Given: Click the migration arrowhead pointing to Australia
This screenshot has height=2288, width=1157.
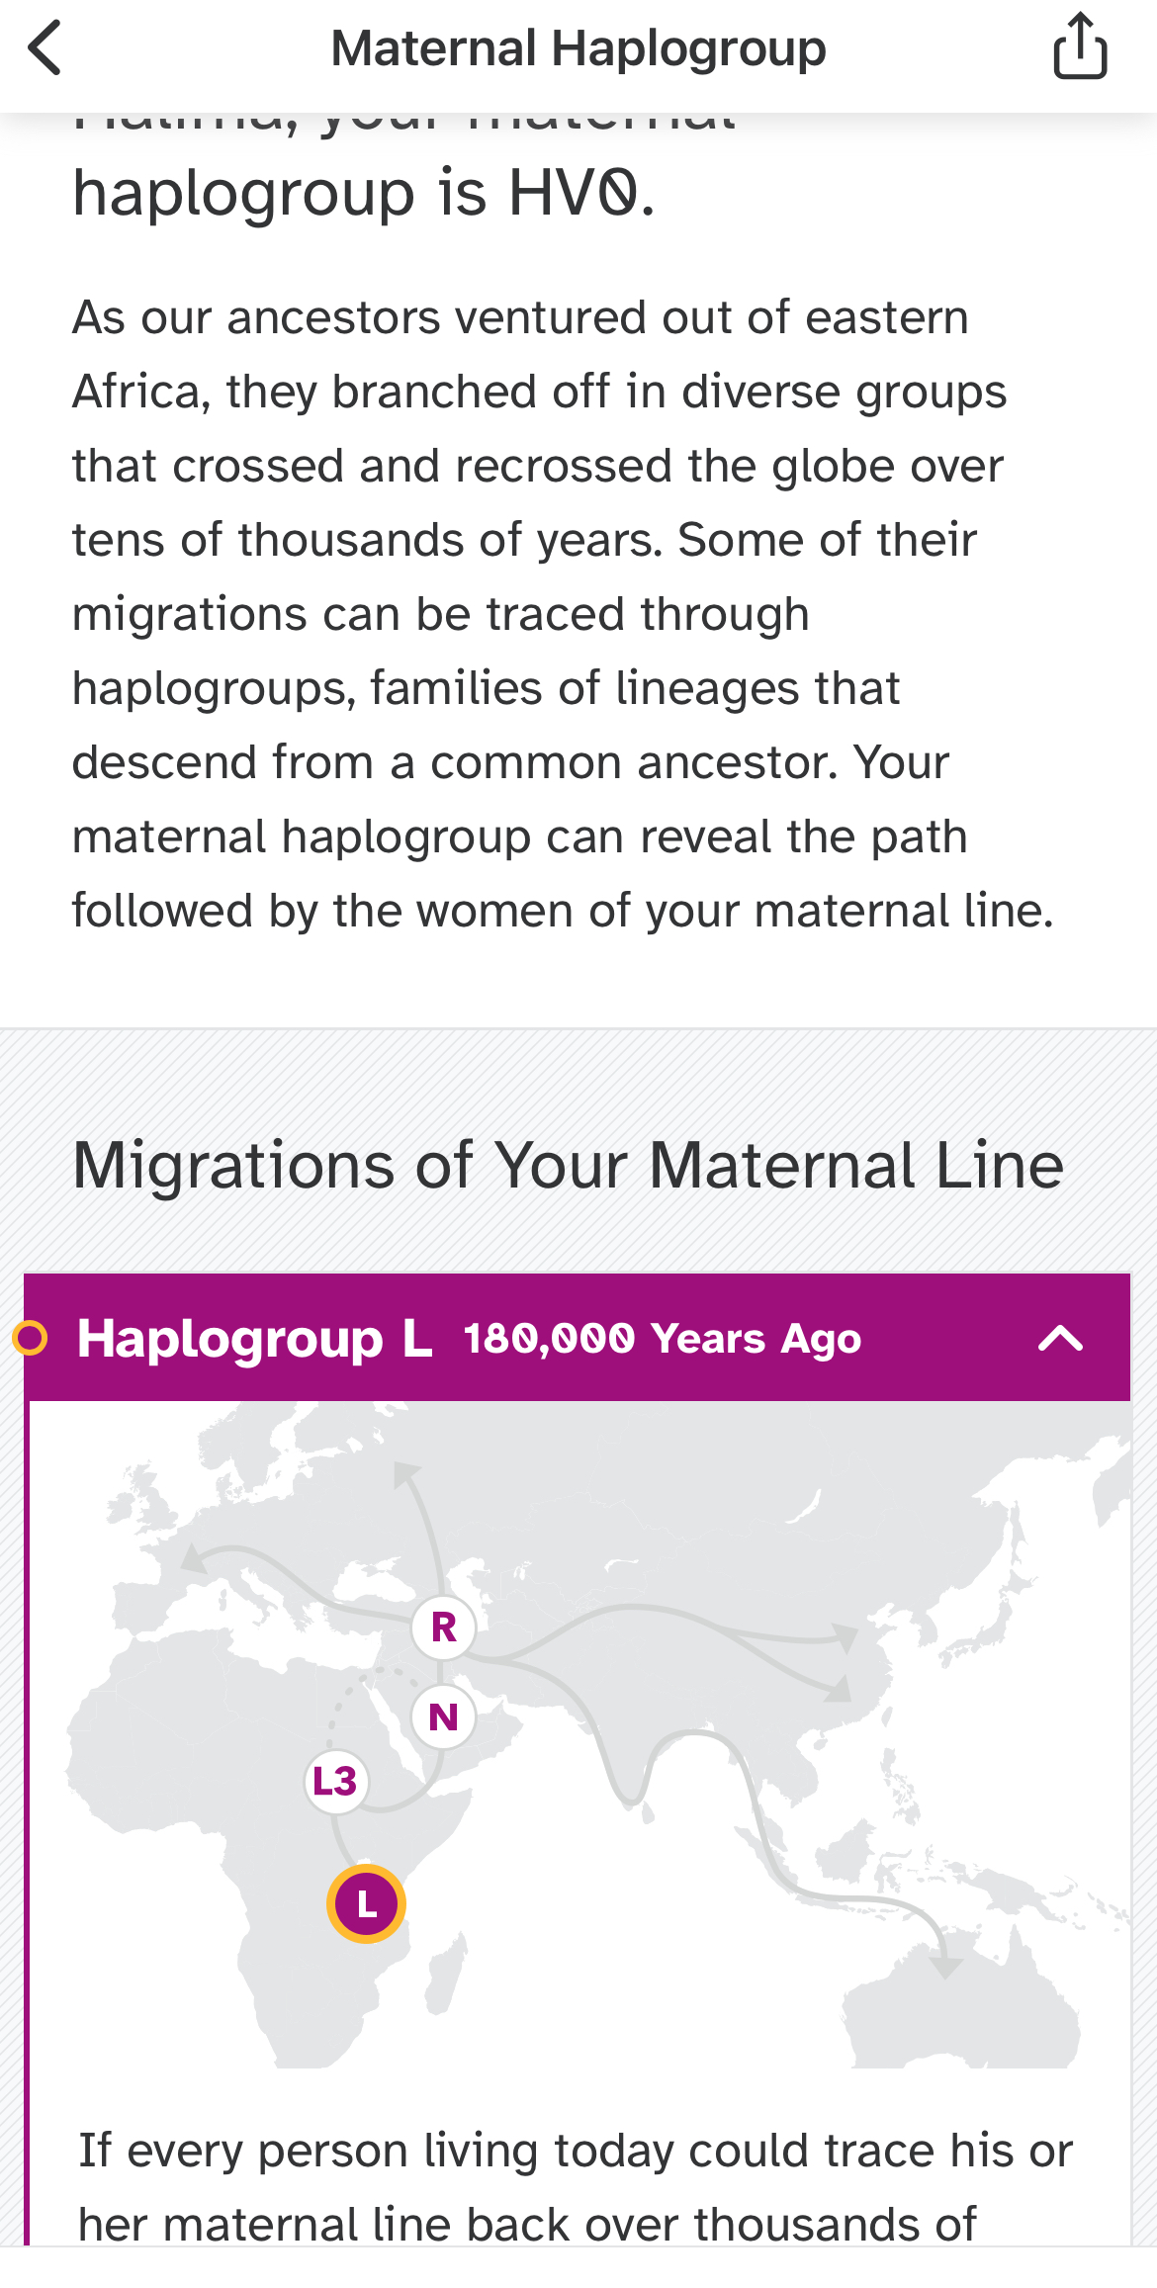Looking at the screenshot, I should click(x=946, y=1965).
